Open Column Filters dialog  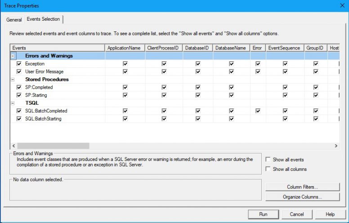pos(302,187)
